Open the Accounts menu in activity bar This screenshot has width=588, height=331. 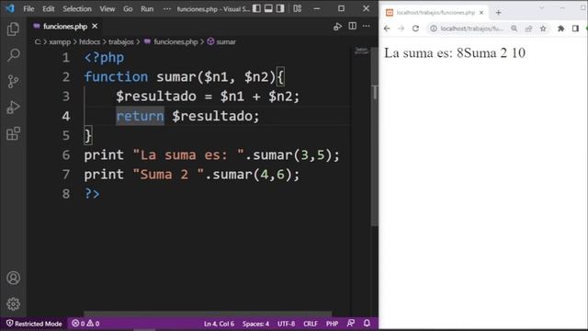click(x=13, y=278)
